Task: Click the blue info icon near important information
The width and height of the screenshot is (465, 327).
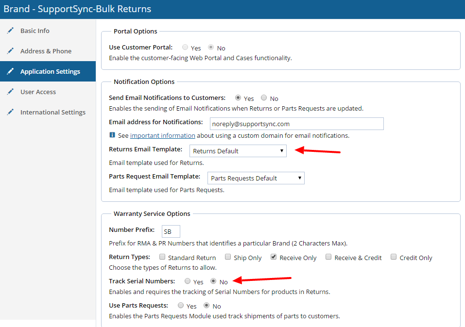Action: [x=112, y=135]
